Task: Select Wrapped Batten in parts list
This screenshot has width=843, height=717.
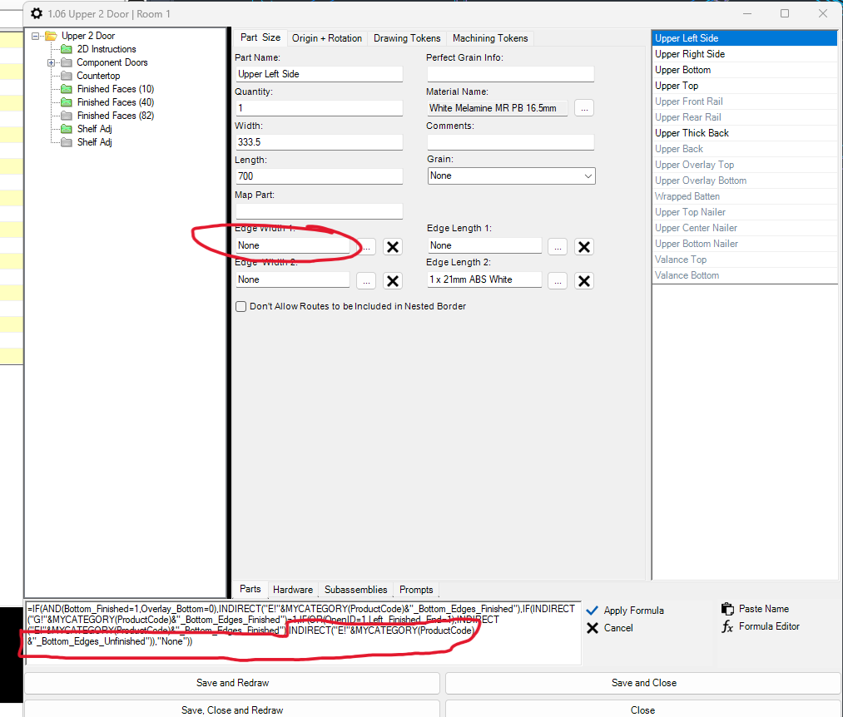Action: tap(745, 197)
